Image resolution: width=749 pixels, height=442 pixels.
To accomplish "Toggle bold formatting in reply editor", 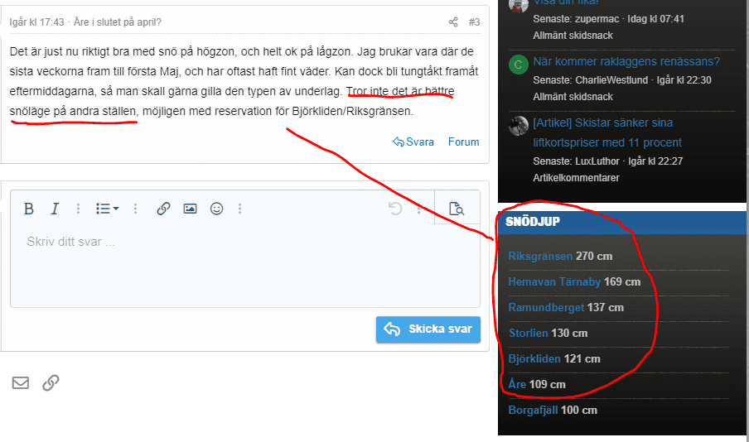I will pos(29,209).
